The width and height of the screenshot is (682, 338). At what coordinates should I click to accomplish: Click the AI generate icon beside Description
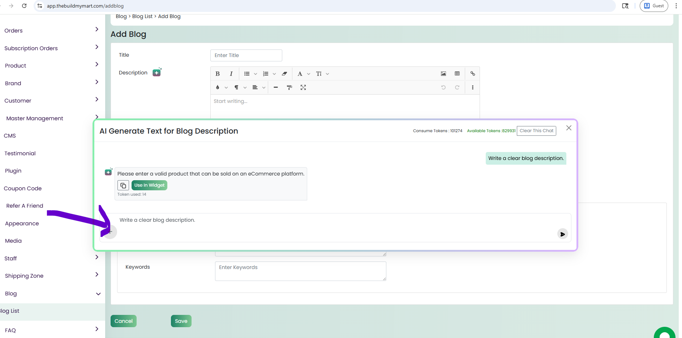pyautogui.click(x=157, y=72)
